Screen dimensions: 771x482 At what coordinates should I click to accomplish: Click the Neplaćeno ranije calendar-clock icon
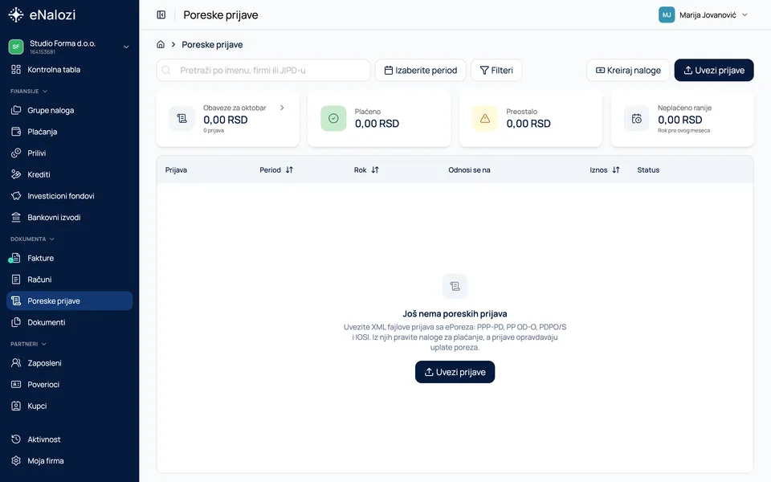[637, 119]
